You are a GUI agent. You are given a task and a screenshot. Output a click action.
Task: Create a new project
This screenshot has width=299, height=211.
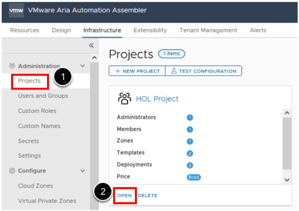pos(137,71)
